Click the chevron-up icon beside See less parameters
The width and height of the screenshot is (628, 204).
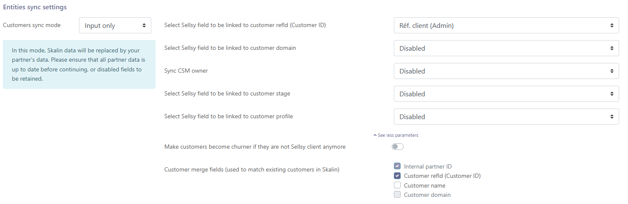click(x=375, y=135)
